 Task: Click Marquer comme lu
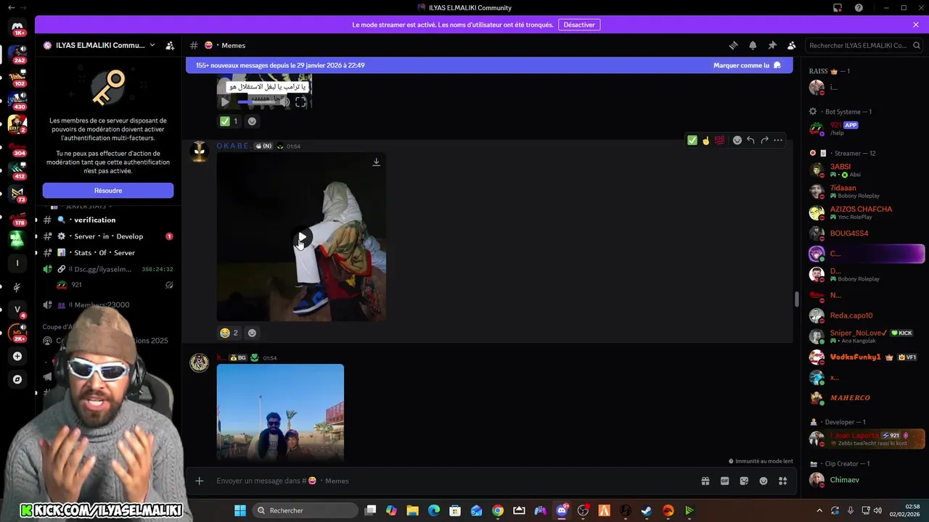click(747, 65)
